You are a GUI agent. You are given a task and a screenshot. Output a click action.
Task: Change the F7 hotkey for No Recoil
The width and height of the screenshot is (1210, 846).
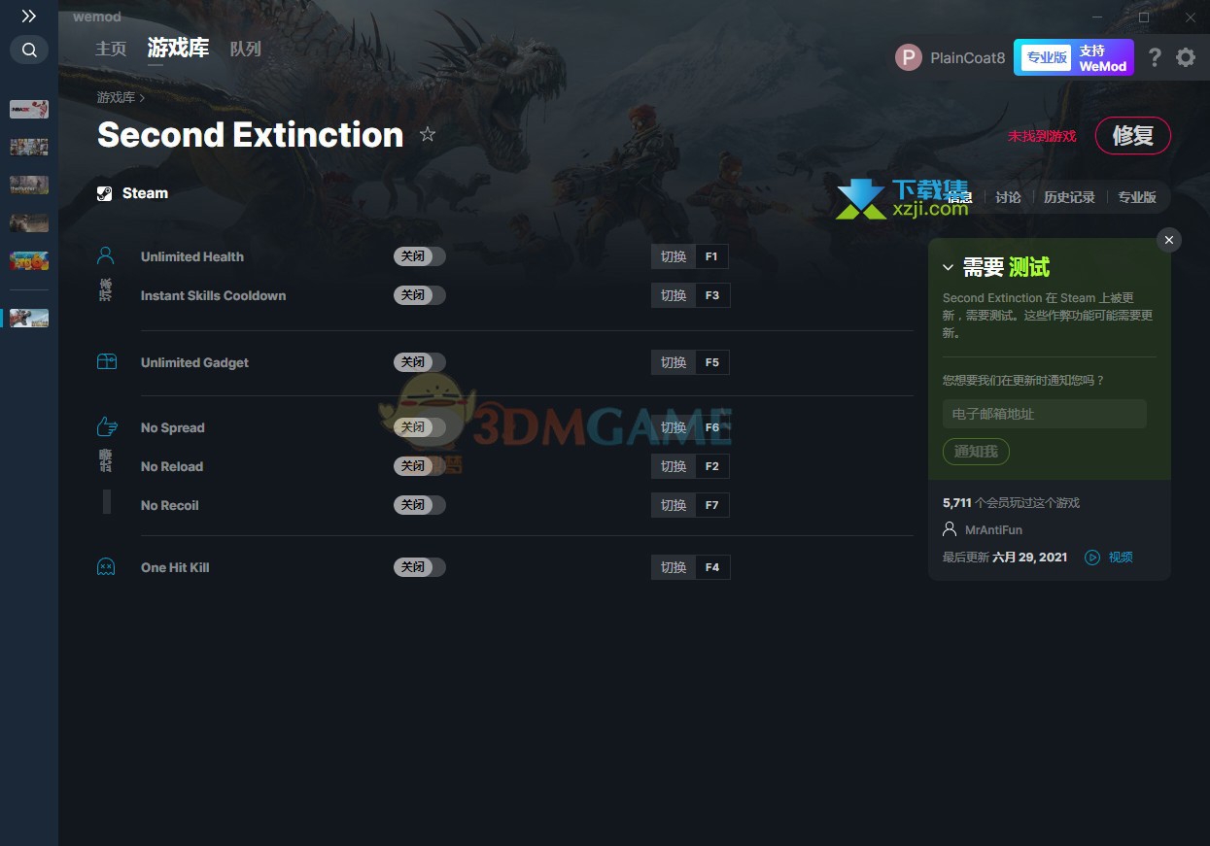[x=711, y=505]
